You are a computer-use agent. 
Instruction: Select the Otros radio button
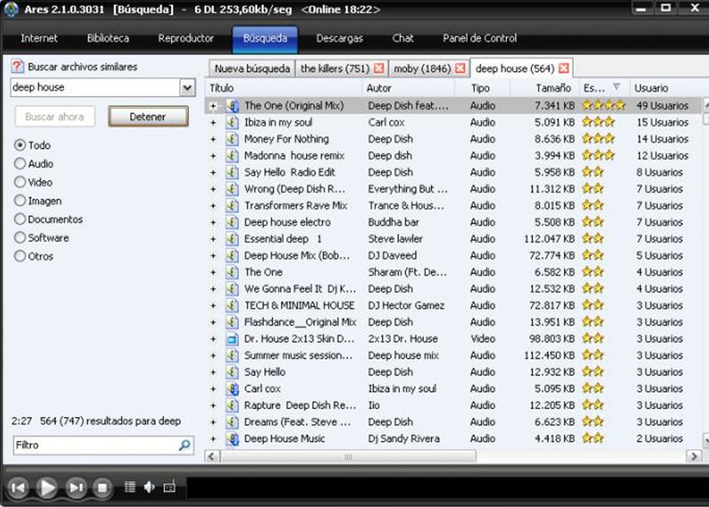(x=20, y=256)
